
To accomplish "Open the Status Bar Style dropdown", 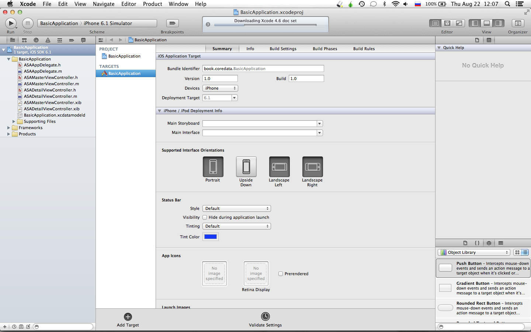I will coord(237,208).
